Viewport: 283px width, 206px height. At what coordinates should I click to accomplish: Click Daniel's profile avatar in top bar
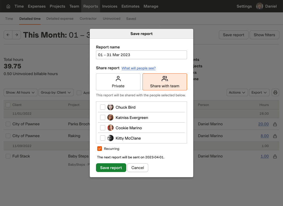point(259,6)
